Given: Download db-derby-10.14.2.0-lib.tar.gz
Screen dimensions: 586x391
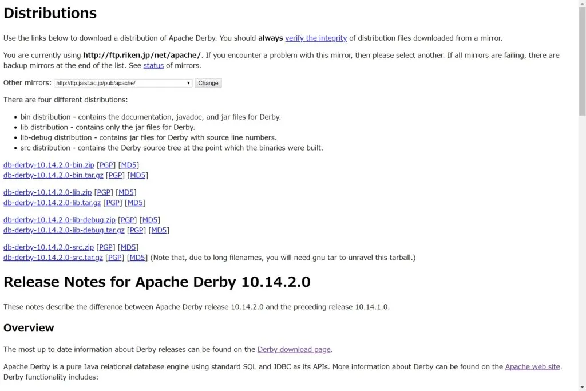Looking at the screenshot, I should pos(52,203).
